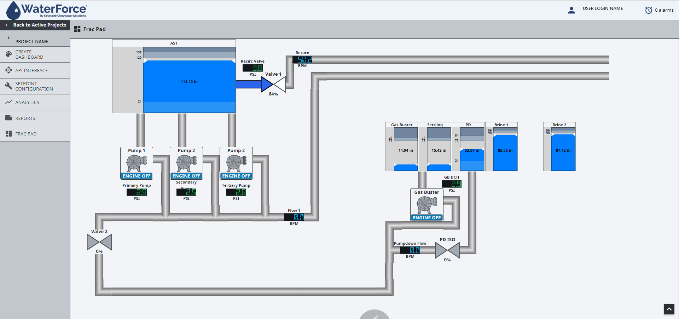The image size is (679, 319).
Task: Click the Tertiary Pump PSI readout
Action: 236,192
